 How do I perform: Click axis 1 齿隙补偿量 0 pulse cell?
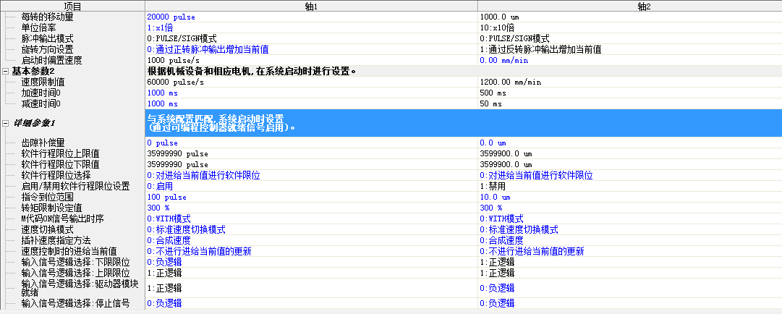point(311,143)
